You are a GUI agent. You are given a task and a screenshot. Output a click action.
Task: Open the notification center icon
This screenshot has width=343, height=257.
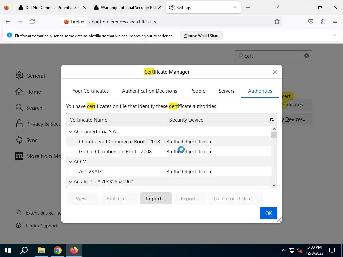pyautogui.click(x=332, y=250)
